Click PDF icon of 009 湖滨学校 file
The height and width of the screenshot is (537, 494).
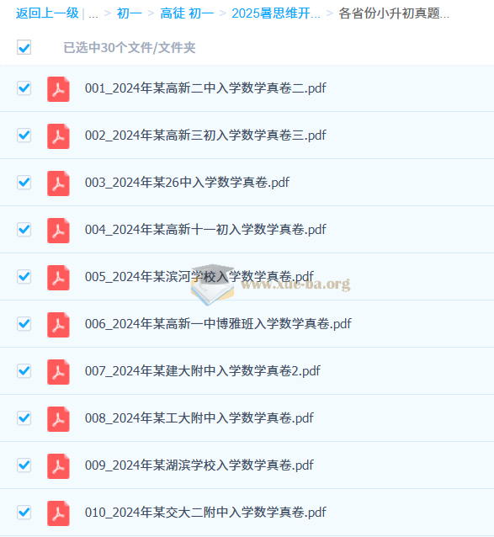click(58, 466)
